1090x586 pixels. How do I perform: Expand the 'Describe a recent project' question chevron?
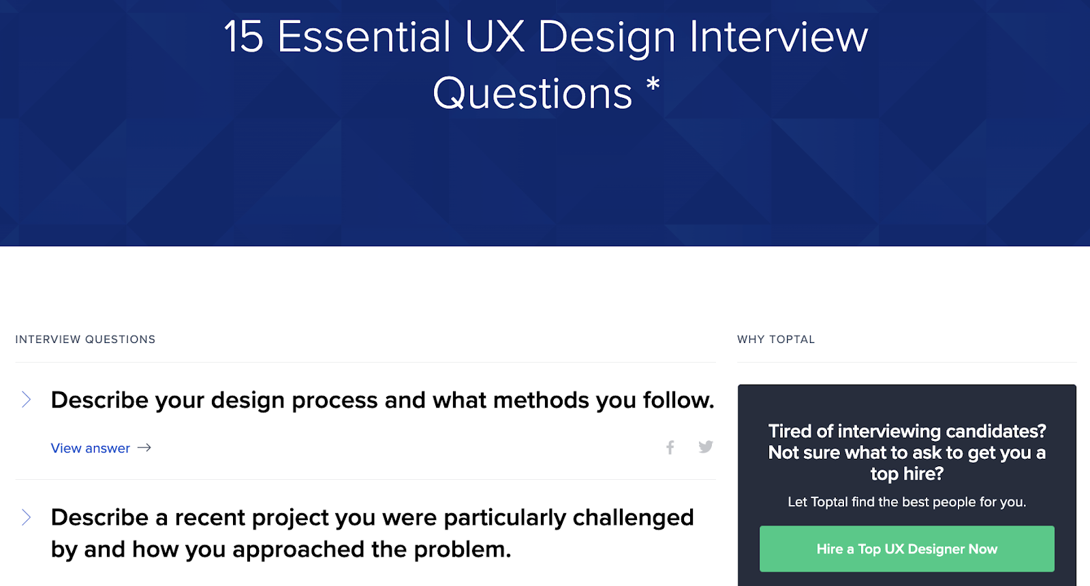click(x=26, y=517)
